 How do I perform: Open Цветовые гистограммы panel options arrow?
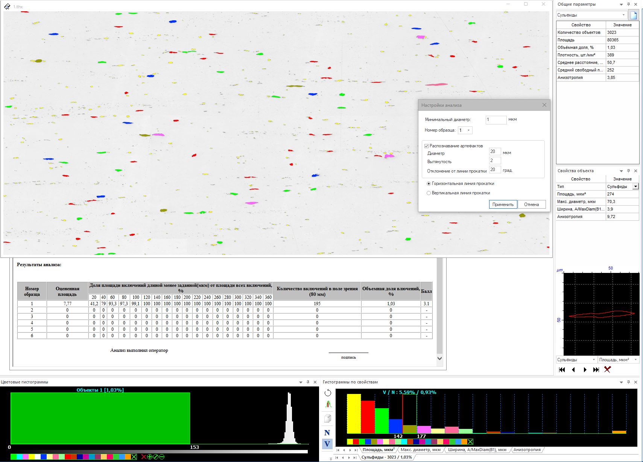tap(301, 382)
